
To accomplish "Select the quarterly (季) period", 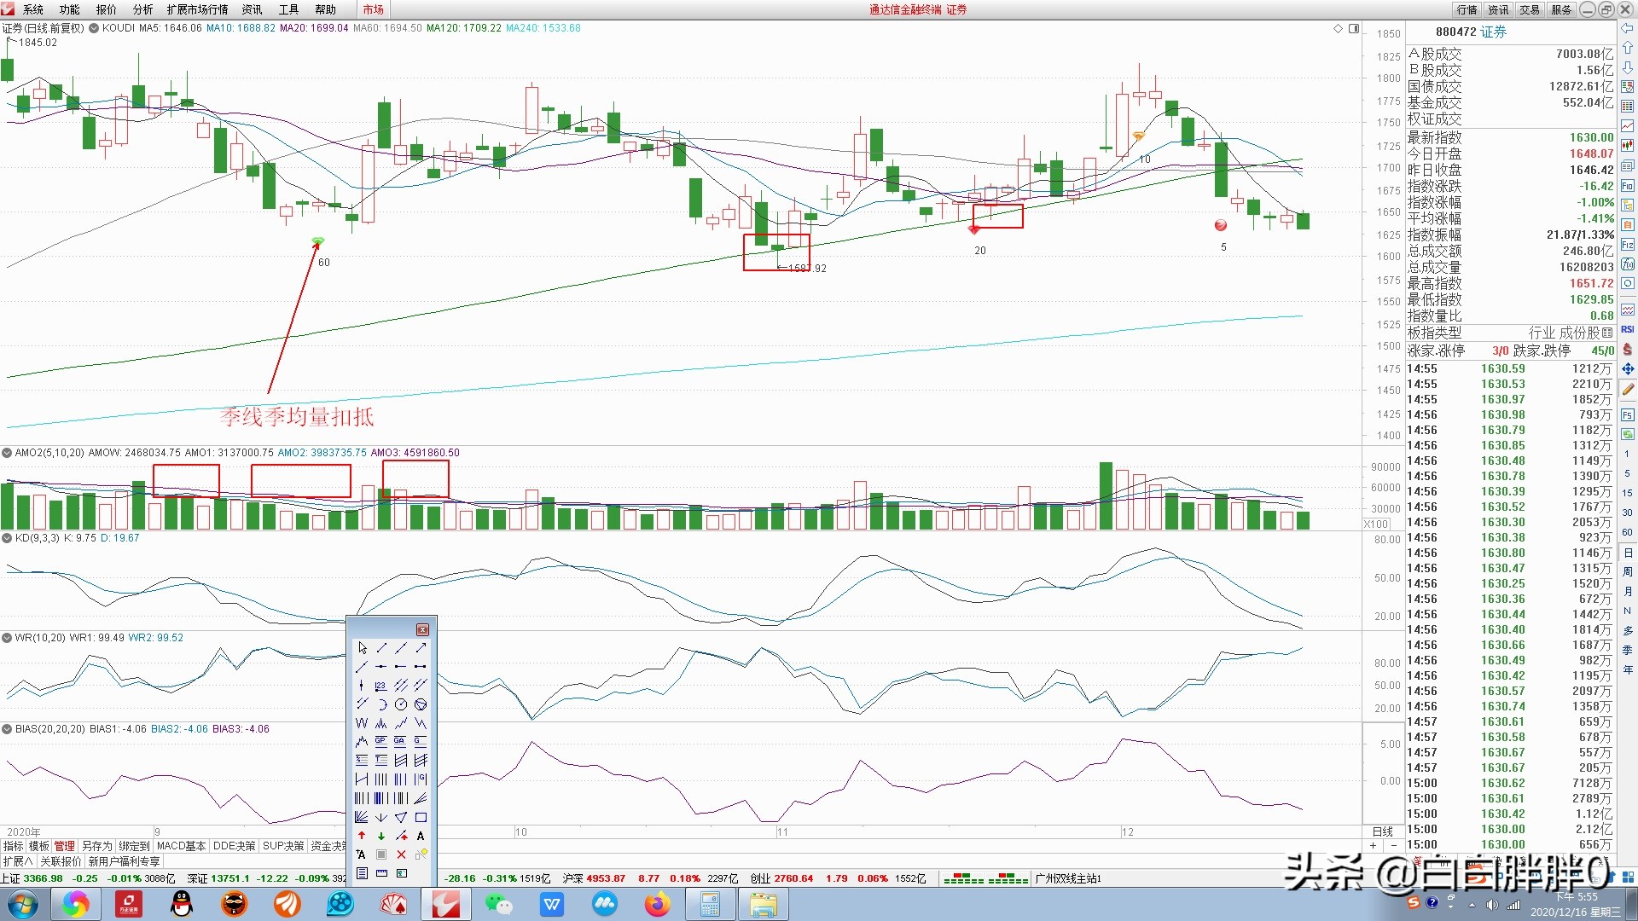I will point(1627,651).
